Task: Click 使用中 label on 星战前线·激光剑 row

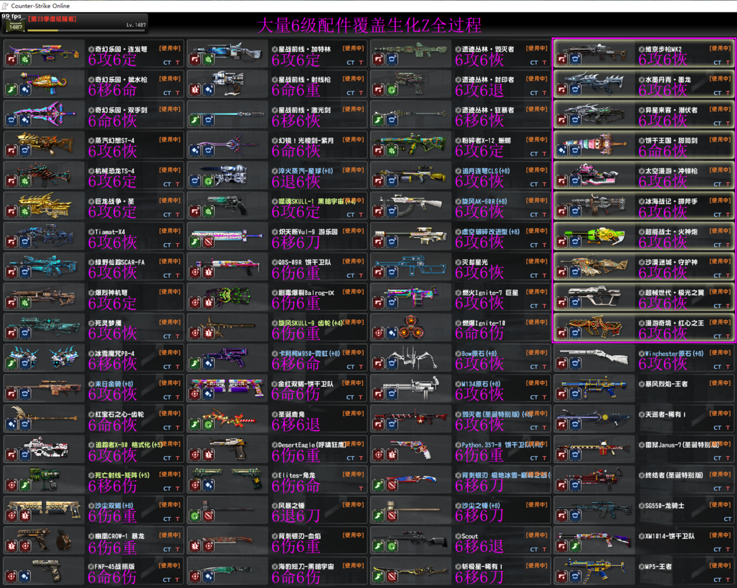Action: (353, 109)
